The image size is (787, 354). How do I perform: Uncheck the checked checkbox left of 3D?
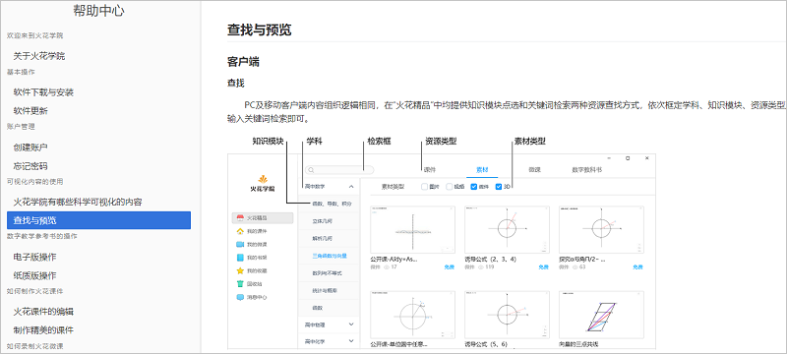pos(474,187)
